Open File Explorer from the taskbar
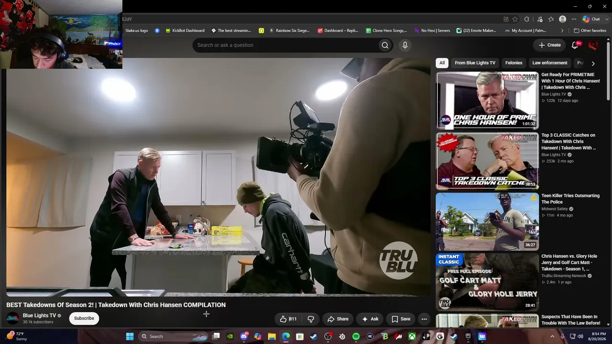The width and height of the screenshot is (612, 344). pos(272,336)
